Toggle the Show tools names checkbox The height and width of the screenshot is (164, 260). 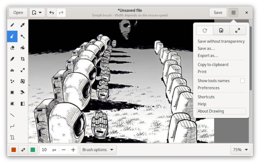(242, 81)
